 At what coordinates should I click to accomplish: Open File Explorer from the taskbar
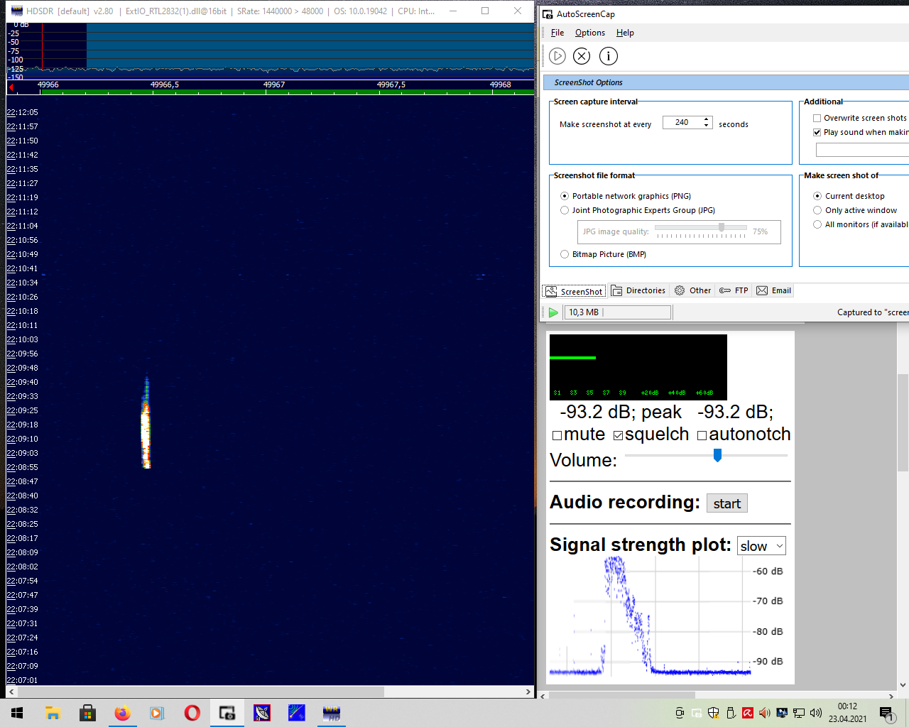tap(53, 713)
